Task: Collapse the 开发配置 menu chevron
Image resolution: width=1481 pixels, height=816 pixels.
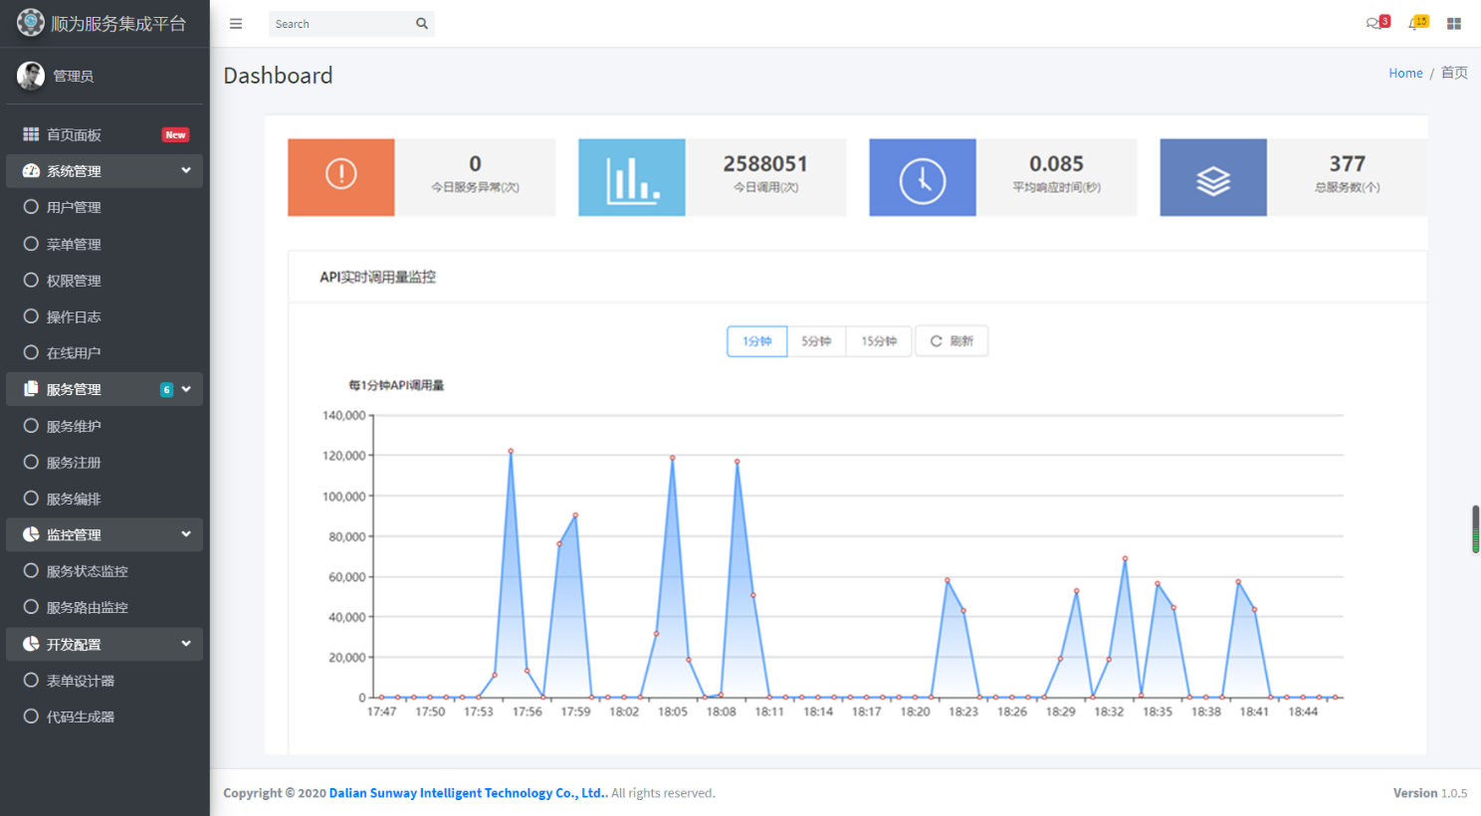Action: coord(186,644)
